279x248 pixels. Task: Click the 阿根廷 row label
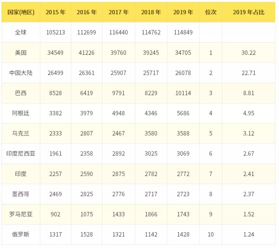click(x=21, y=113)
